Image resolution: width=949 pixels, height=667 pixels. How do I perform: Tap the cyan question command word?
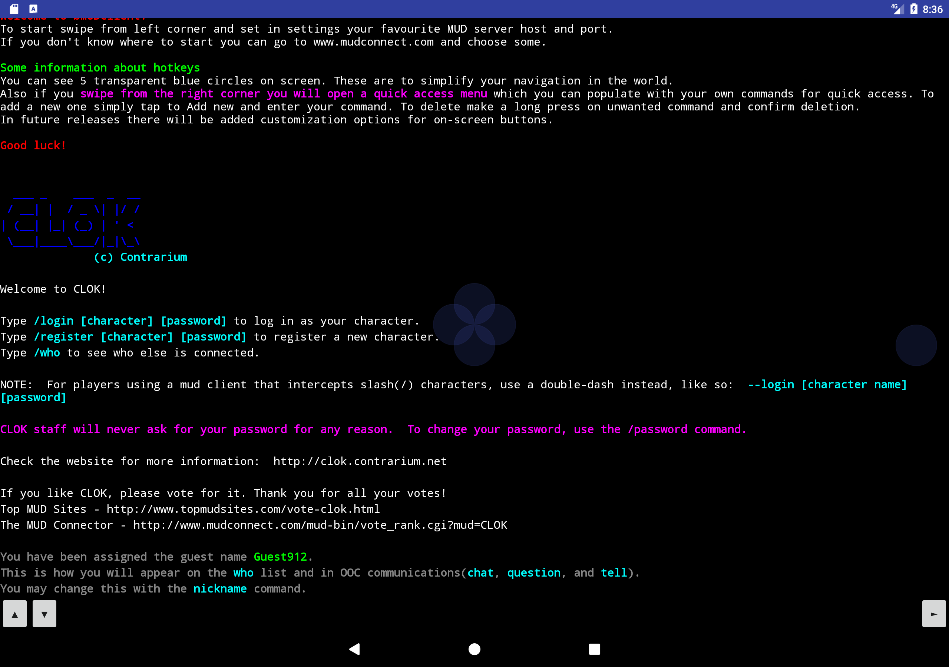(534, 573)
